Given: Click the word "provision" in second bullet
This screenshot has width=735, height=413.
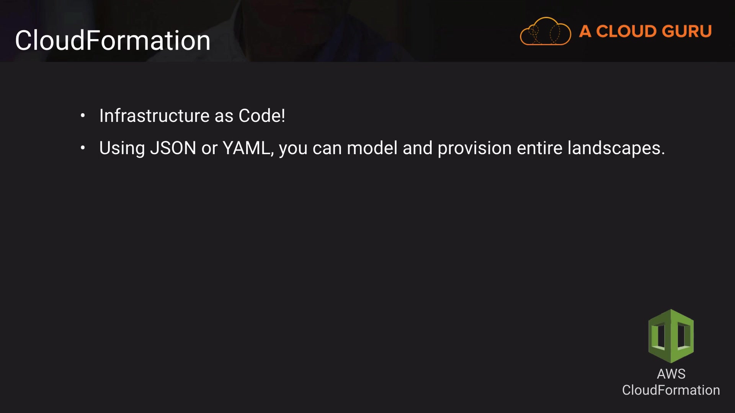Looking at the screenshot, I should 474,148.
